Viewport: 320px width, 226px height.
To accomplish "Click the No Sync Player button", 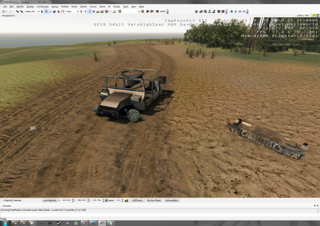I will click(154, 200).
